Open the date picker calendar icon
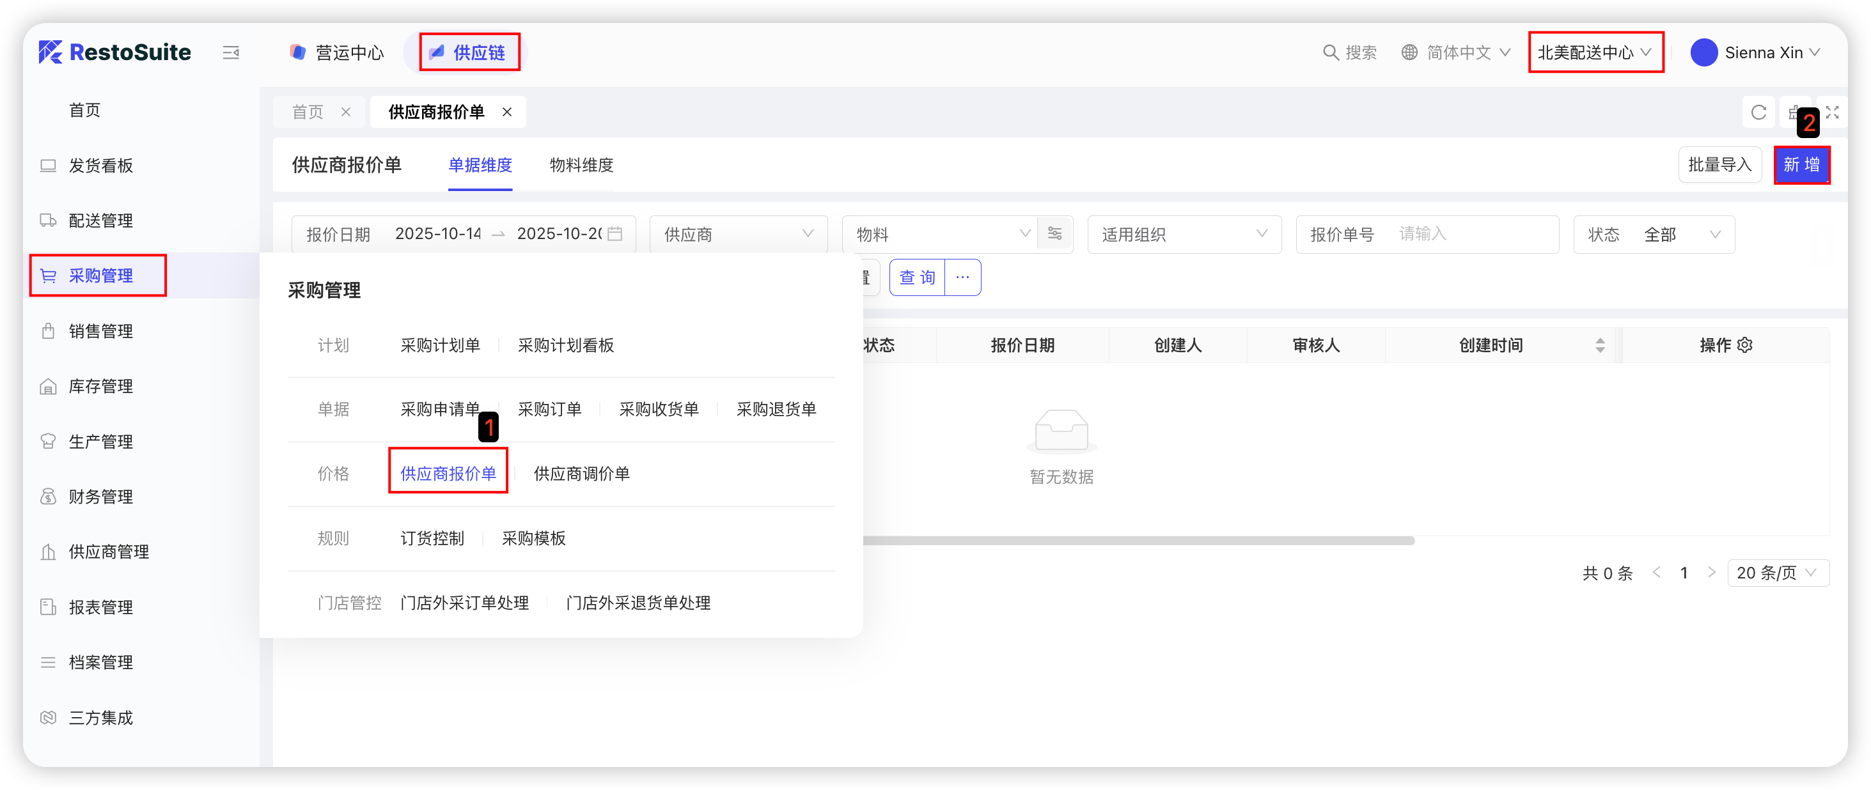 pyautogui.click(x=615, y=234)
